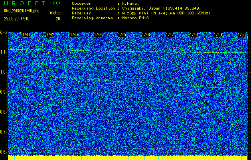Click the 0.9 frequency axis label

4,92
